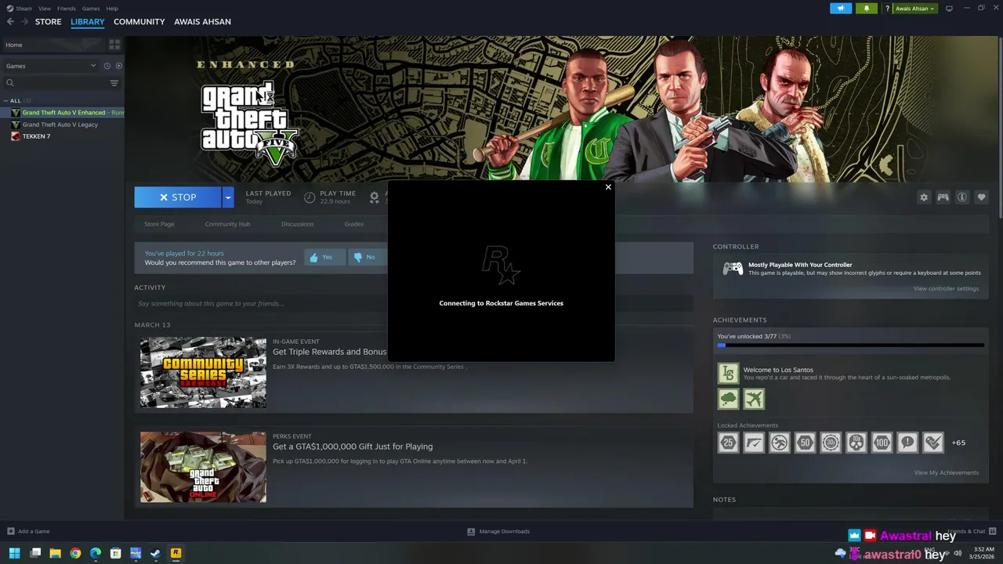1003x564 pixels.
Task: Click the airplane unlocked achievement icon
Action: [x=754, y=399]
